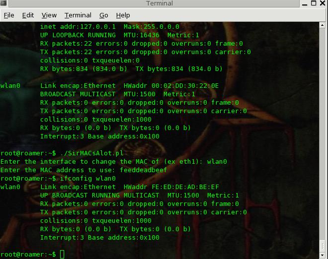Show the Go menu
The image size is (328, 259).
pyautogui.click(x=103, y=15)
